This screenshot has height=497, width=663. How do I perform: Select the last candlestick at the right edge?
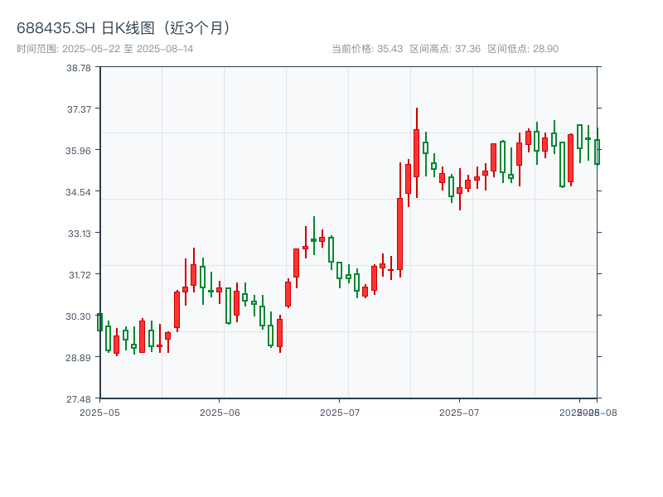point(597,152)
